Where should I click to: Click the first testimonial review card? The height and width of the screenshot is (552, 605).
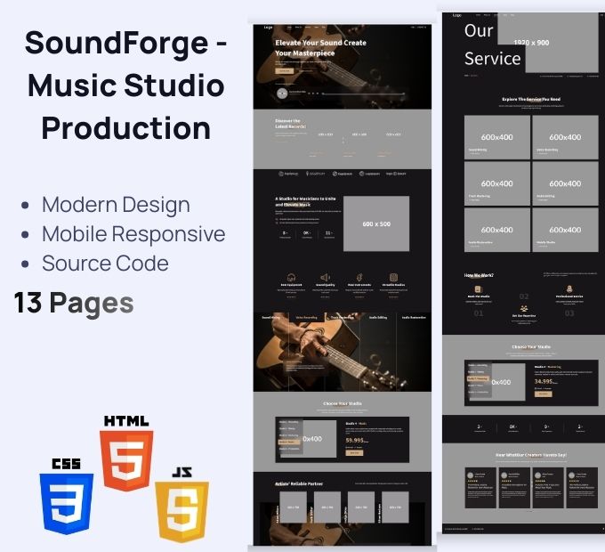point(480,488)
